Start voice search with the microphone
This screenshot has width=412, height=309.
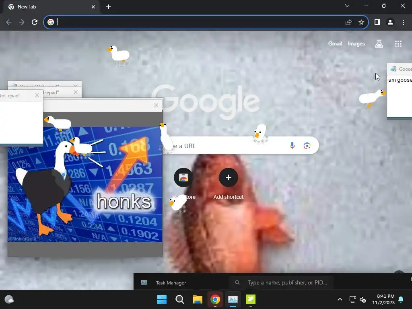[x=292, y=145]
